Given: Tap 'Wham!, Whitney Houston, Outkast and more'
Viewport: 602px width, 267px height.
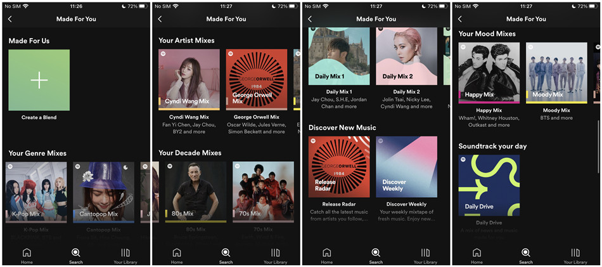Looking at the screenshot, I should (x=489, y=121).
